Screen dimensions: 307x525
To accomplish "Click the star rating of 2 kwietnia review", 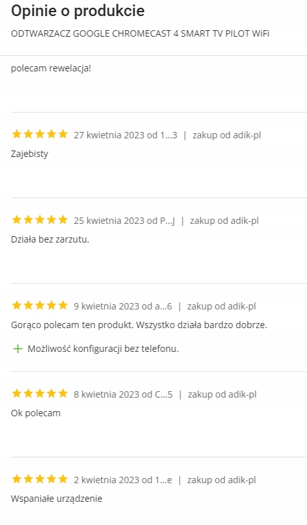I will 40,479.
